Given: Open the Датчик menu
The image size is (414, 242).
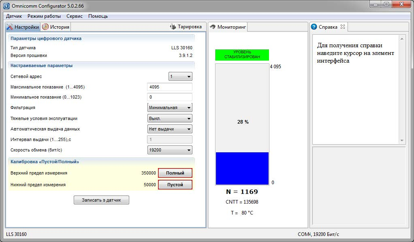Looking at the screenshot, I should click(x=14, y=16).
